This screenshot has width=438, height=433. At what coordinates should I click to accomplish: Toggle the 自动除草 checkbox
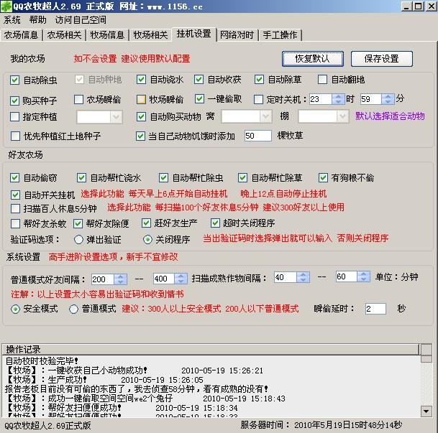[259, 80]
